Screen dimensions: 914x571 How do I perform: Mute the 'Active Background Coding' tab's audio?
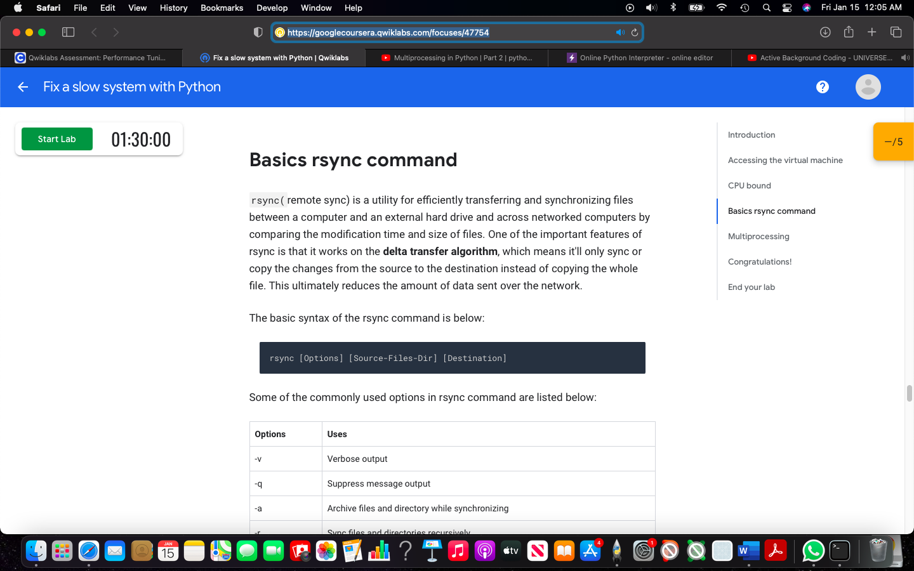[906, 57]
